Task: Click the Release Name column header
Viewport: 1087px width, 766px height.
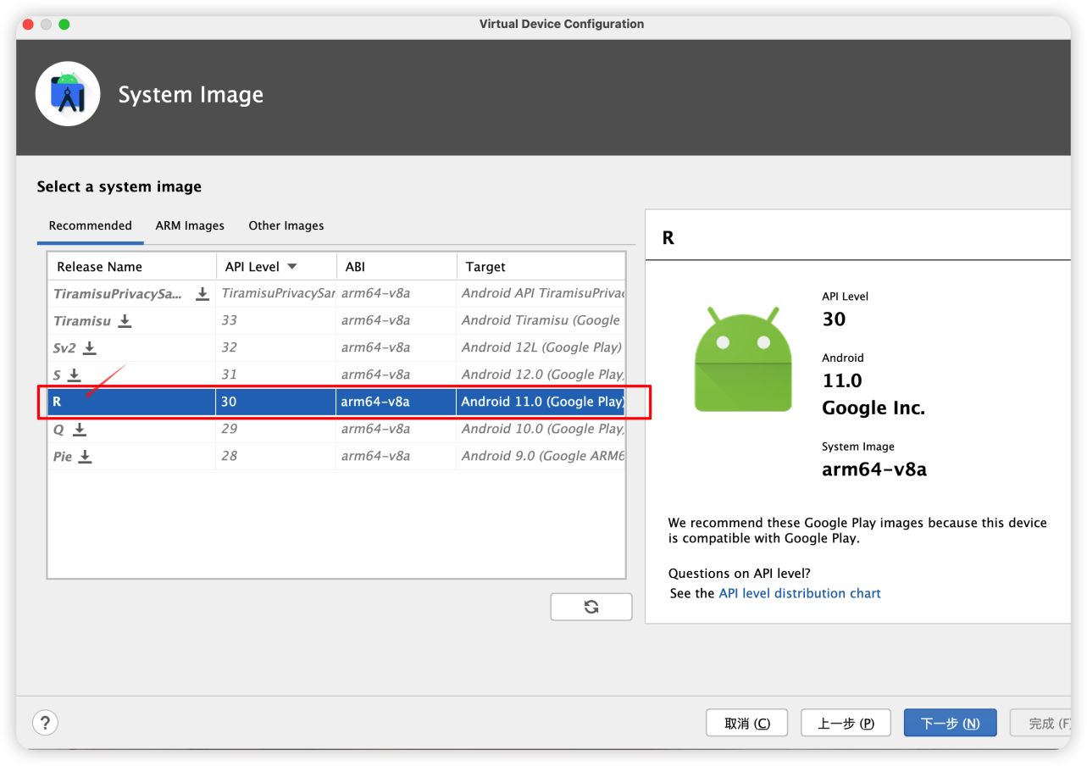Action: click(131, 267)
